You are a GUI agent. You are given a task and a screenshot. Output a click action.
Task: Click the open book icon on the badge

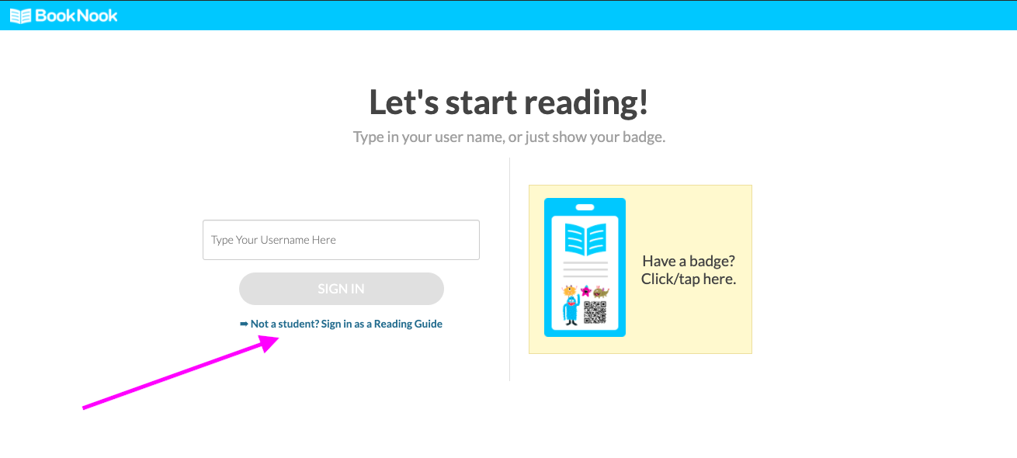click(585, 239)
